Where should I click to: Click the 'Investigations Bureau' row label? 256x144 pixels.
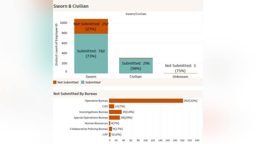(x=94, y=112)
